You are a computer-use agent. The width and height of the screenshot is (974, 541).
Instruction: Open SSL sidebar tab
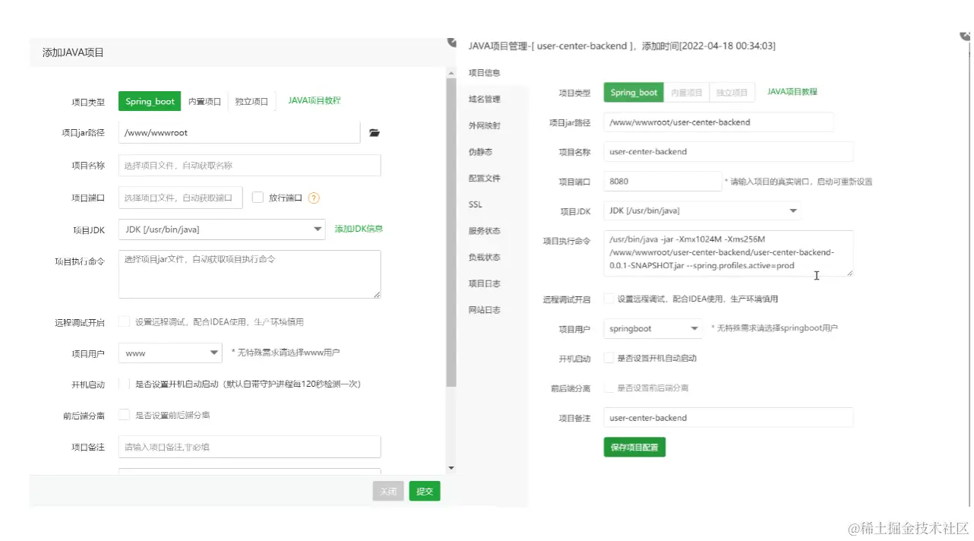click(476, 204)
